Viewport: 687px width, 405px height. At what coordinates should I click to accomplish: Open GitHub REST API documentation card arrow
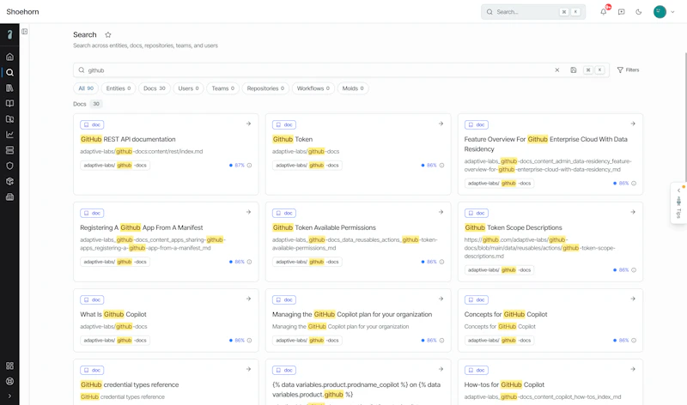pos(248,124)
